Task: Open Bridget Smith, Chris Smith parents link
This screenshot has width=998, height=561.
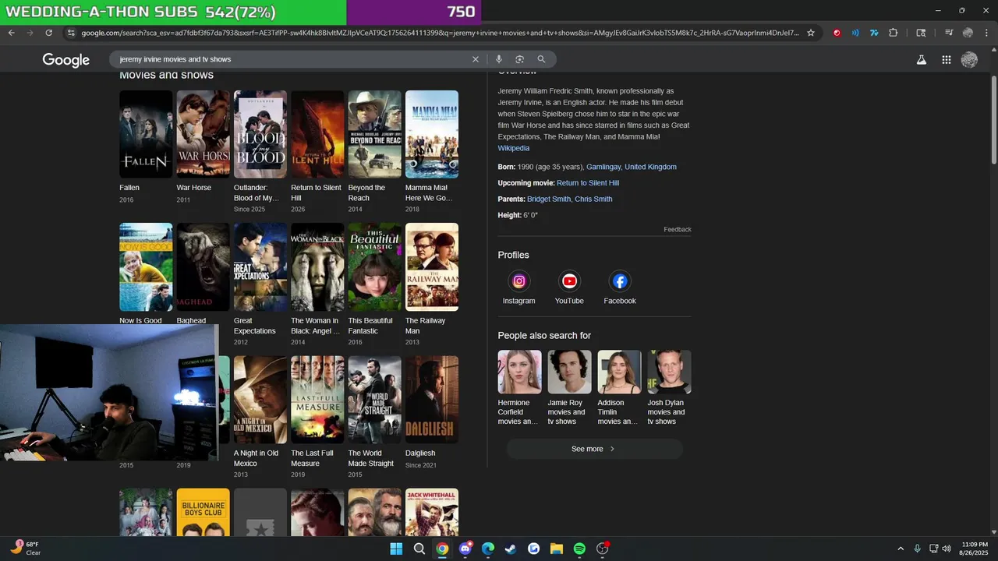Action: (x=570, y=199)
